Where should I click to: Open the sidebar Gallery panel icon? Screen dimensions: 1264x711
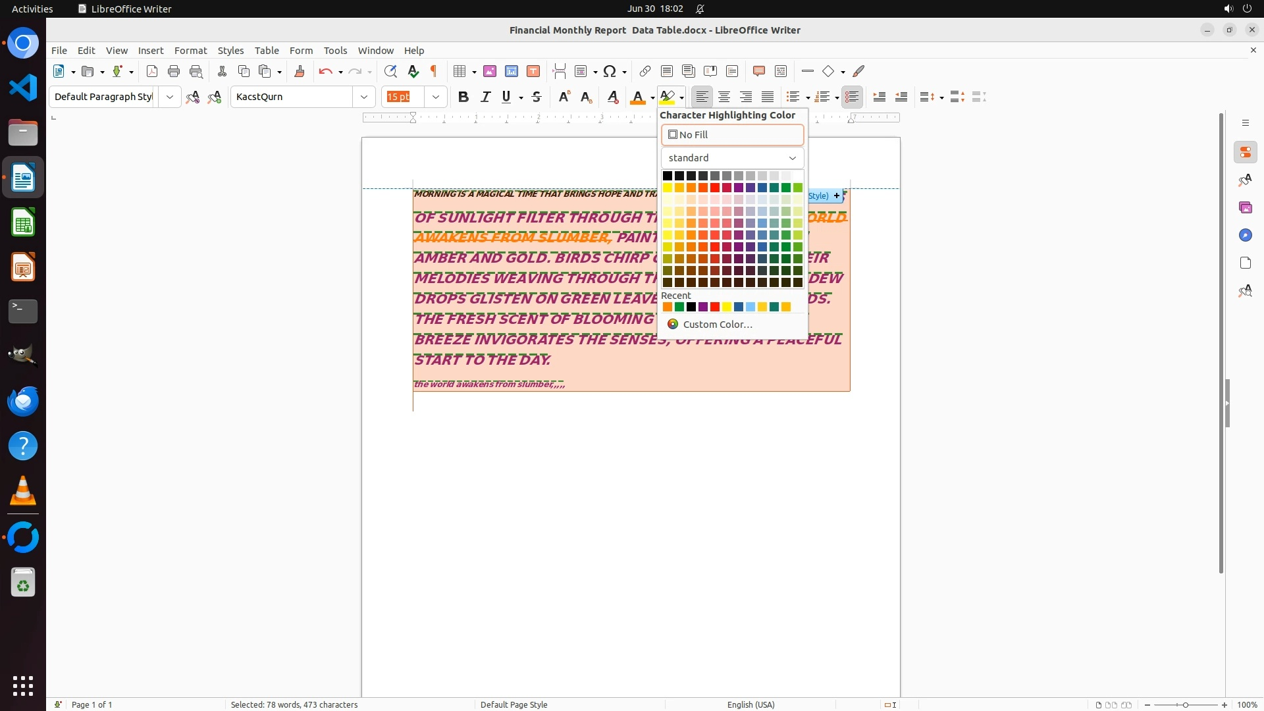(x=1245, y=208)
